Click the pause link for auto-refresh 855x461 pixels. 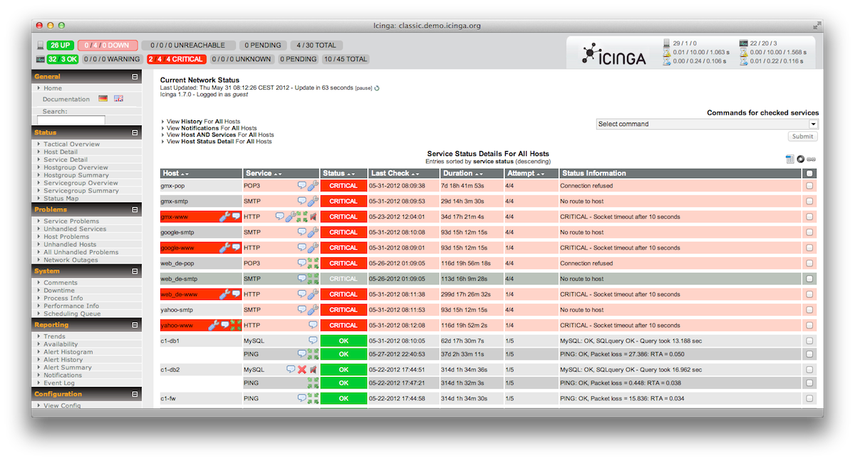point(363,88)
